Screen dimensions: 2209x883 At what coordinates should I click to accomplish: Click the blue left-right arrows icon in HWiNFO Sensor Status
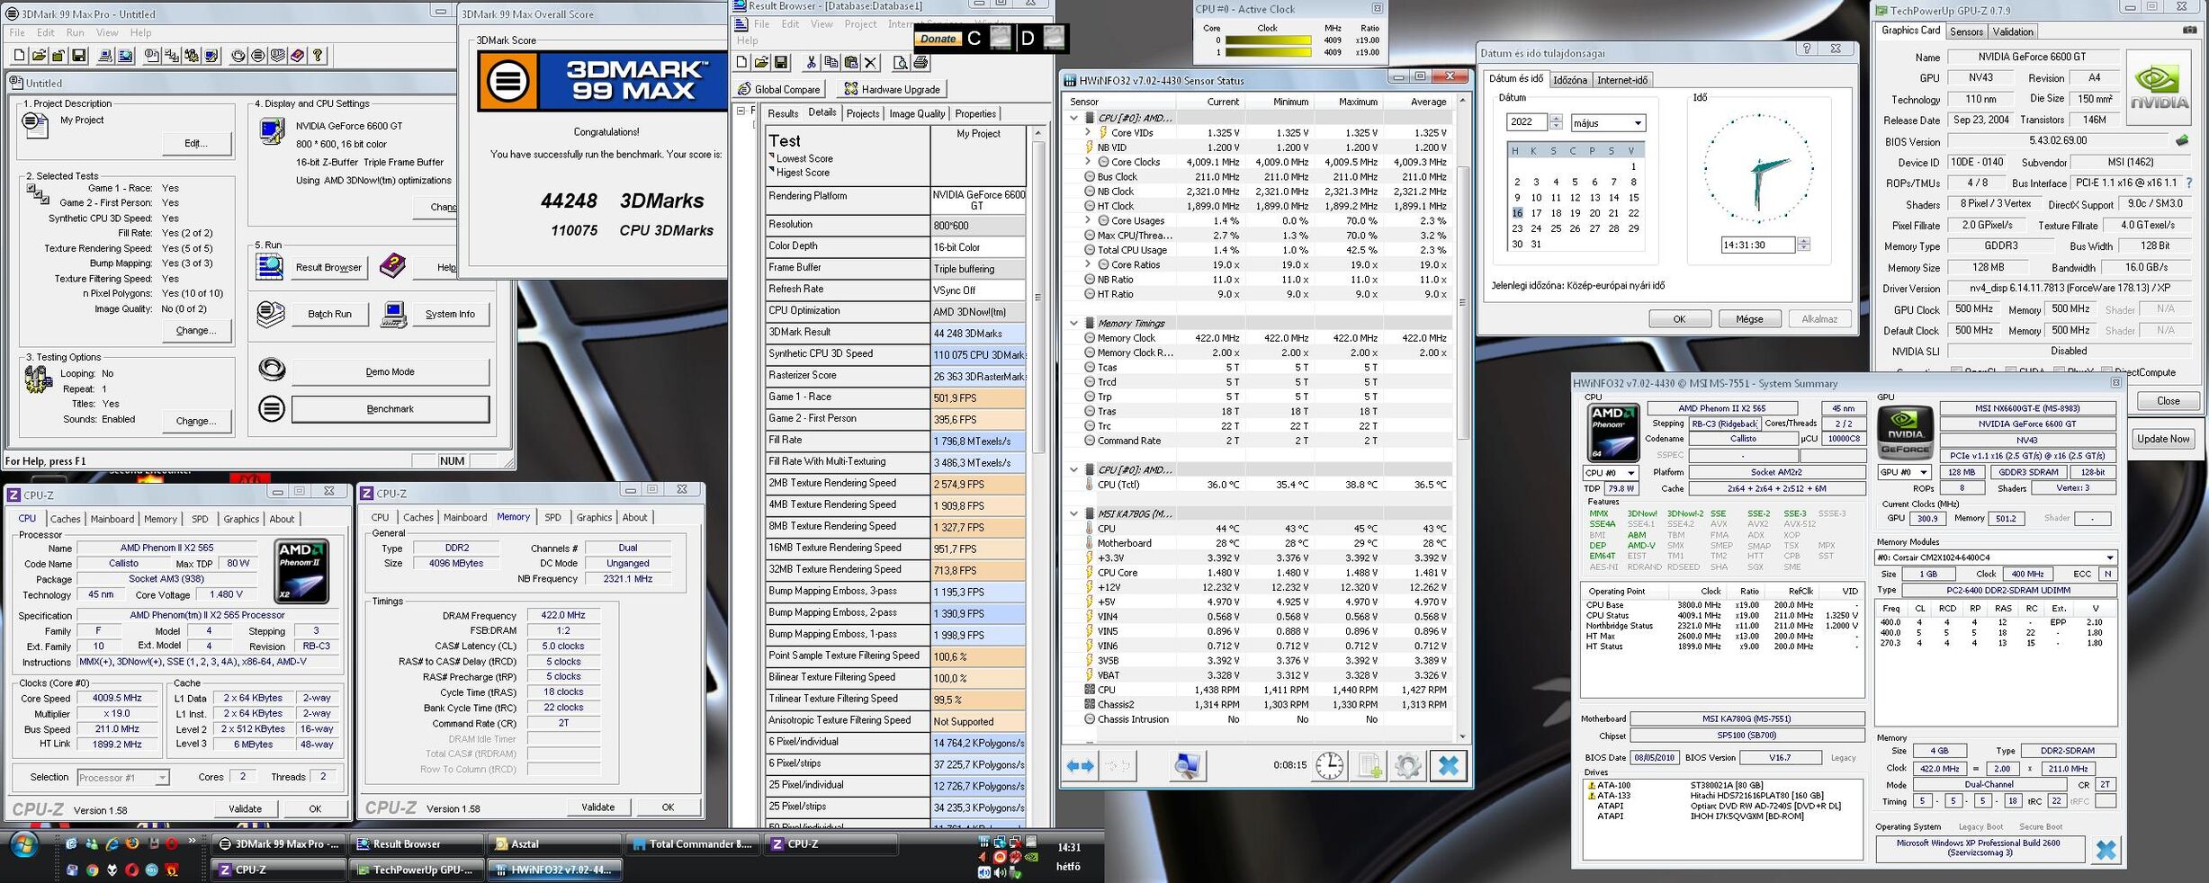point(1080,765)
